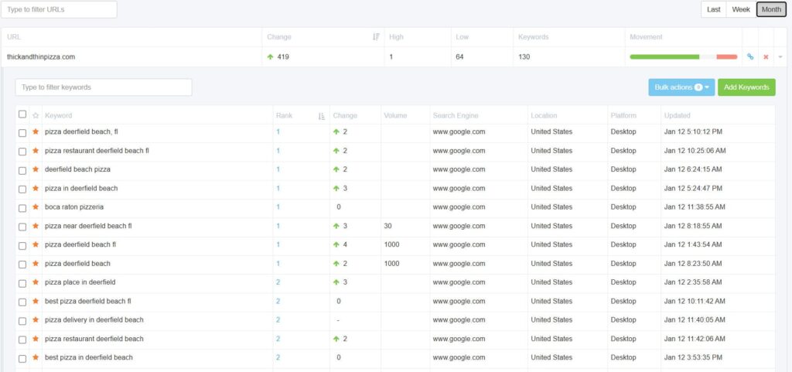Image resolution: width=792 pixels, height=372 pixels.
Task: Select checkbox for 'best pizza deerfield beach fl'
Action: 22,302
